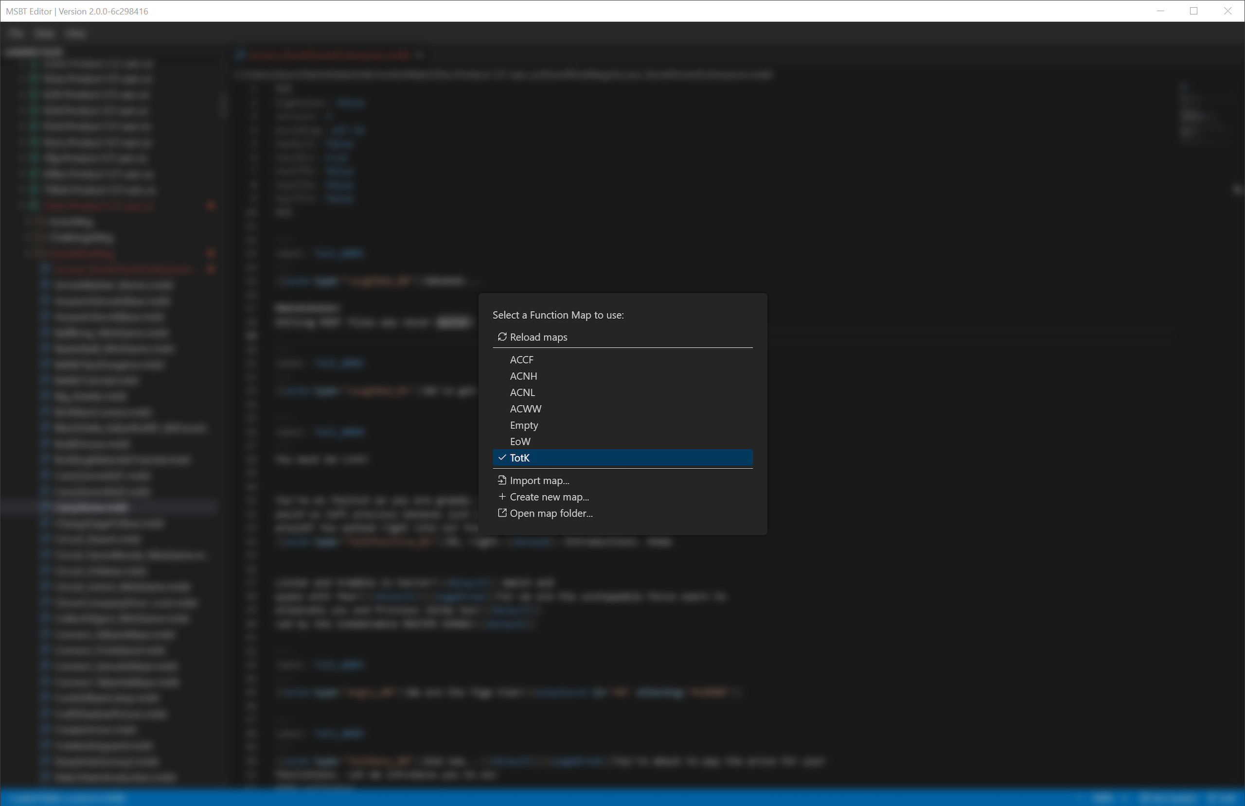Click the external-link icon beside Open map folder

[502, 513]
